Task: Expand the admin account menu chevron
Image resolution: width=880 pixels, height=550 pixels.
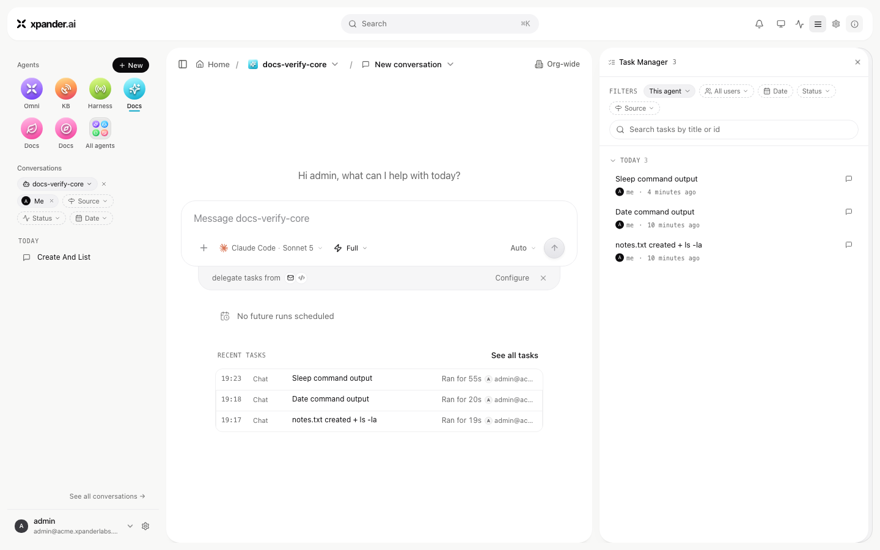Action: pos(130,526)
